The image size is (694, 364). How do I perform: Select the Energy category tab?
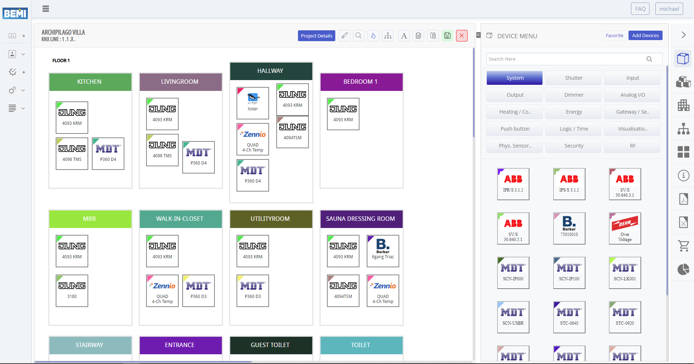pos(574,112)
